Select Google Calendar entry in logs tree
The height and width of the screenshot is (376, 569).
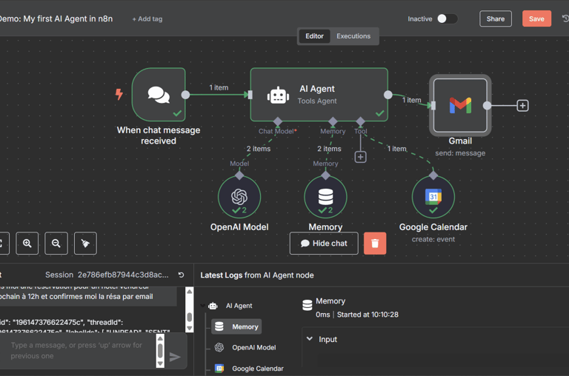coord(249,369)
